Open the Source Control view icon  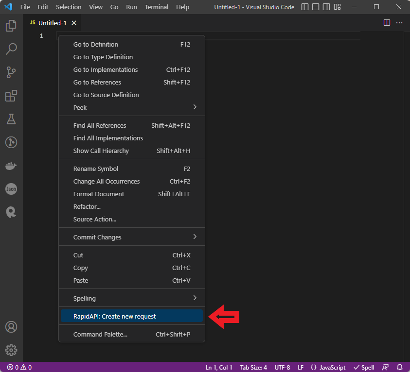[x=11, y=72]
